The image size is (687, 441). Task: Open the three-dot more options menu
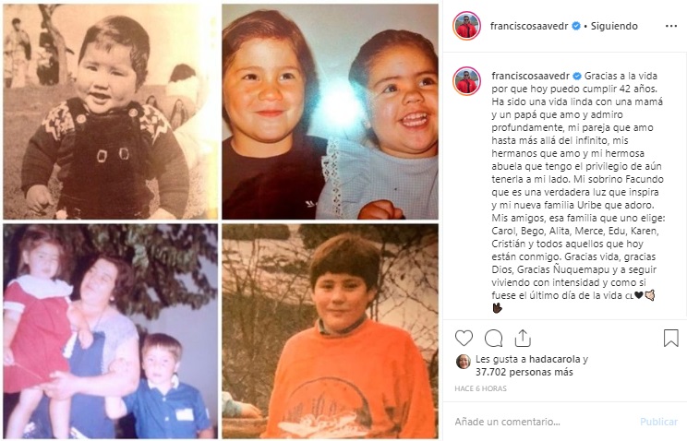(x=671, y=26)
